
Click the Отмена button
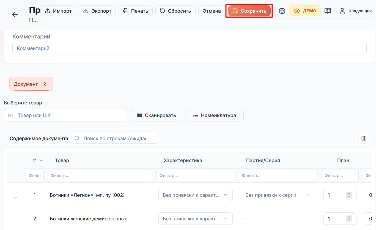(x=212, y=11)
